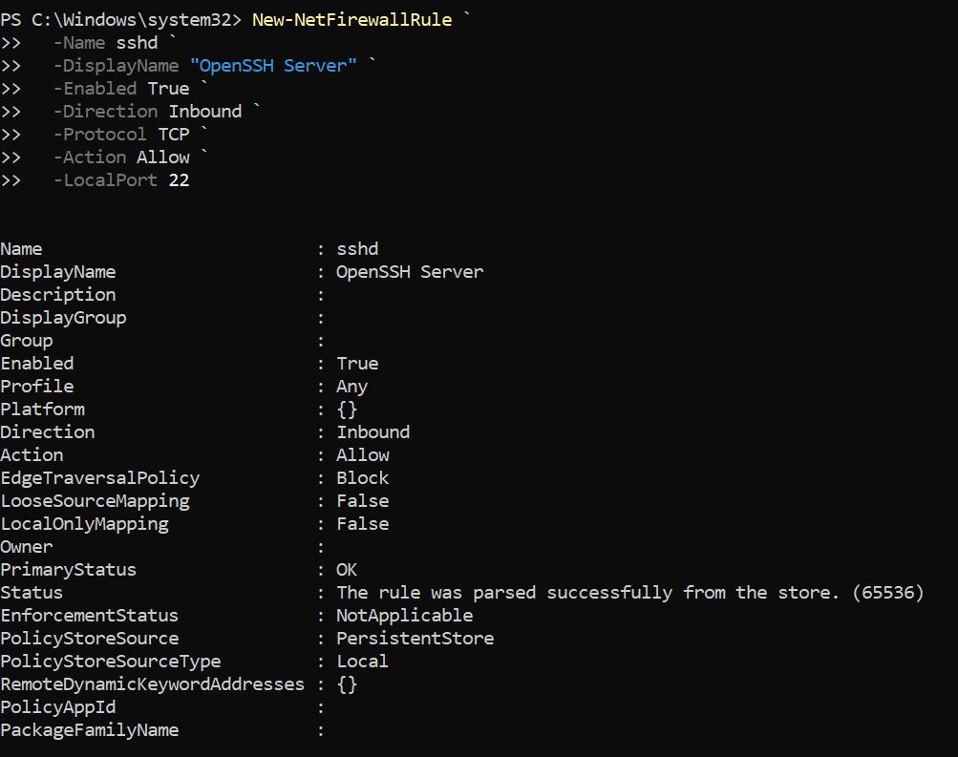Click the Status message parsed successfully

pos(629,593)
